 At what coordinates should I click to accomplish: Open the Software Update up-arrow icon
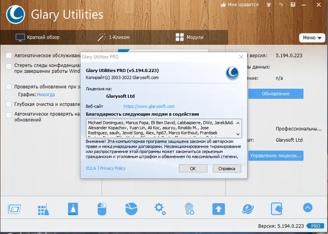point(219,209)
